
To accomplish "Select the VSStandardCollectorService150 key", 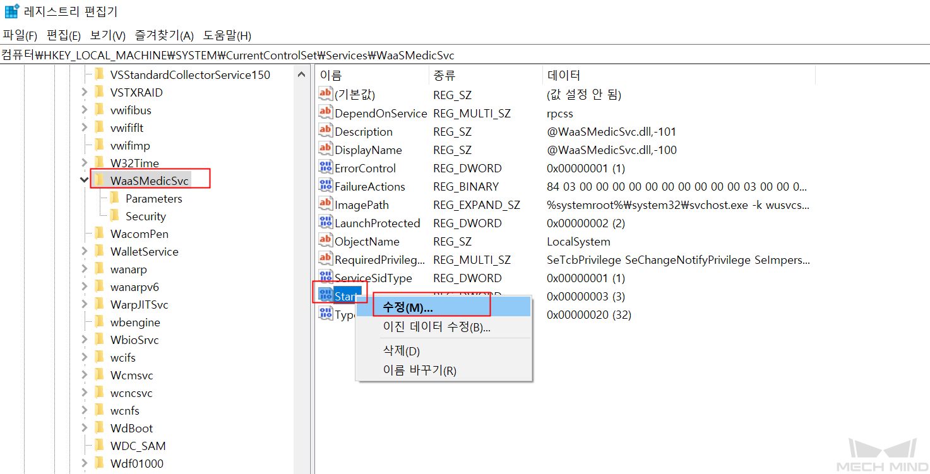I will [x=190, y=74].
